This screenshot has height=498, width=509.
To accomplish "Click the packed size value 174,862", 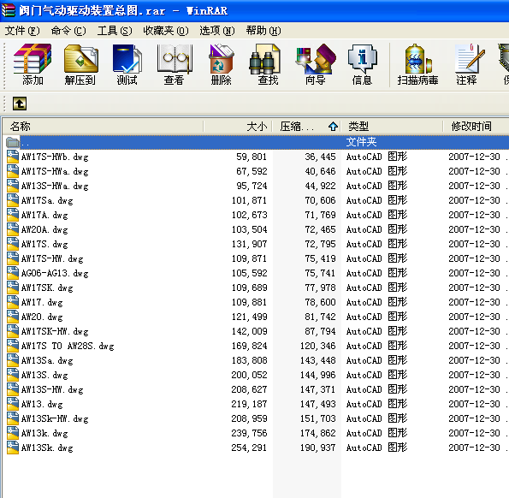I will pyautogui.click(x=317, y=433).
